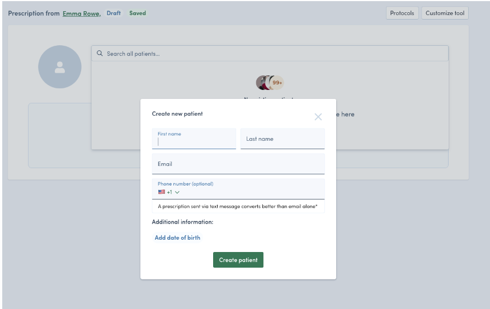Click the Draft status label

114,13
